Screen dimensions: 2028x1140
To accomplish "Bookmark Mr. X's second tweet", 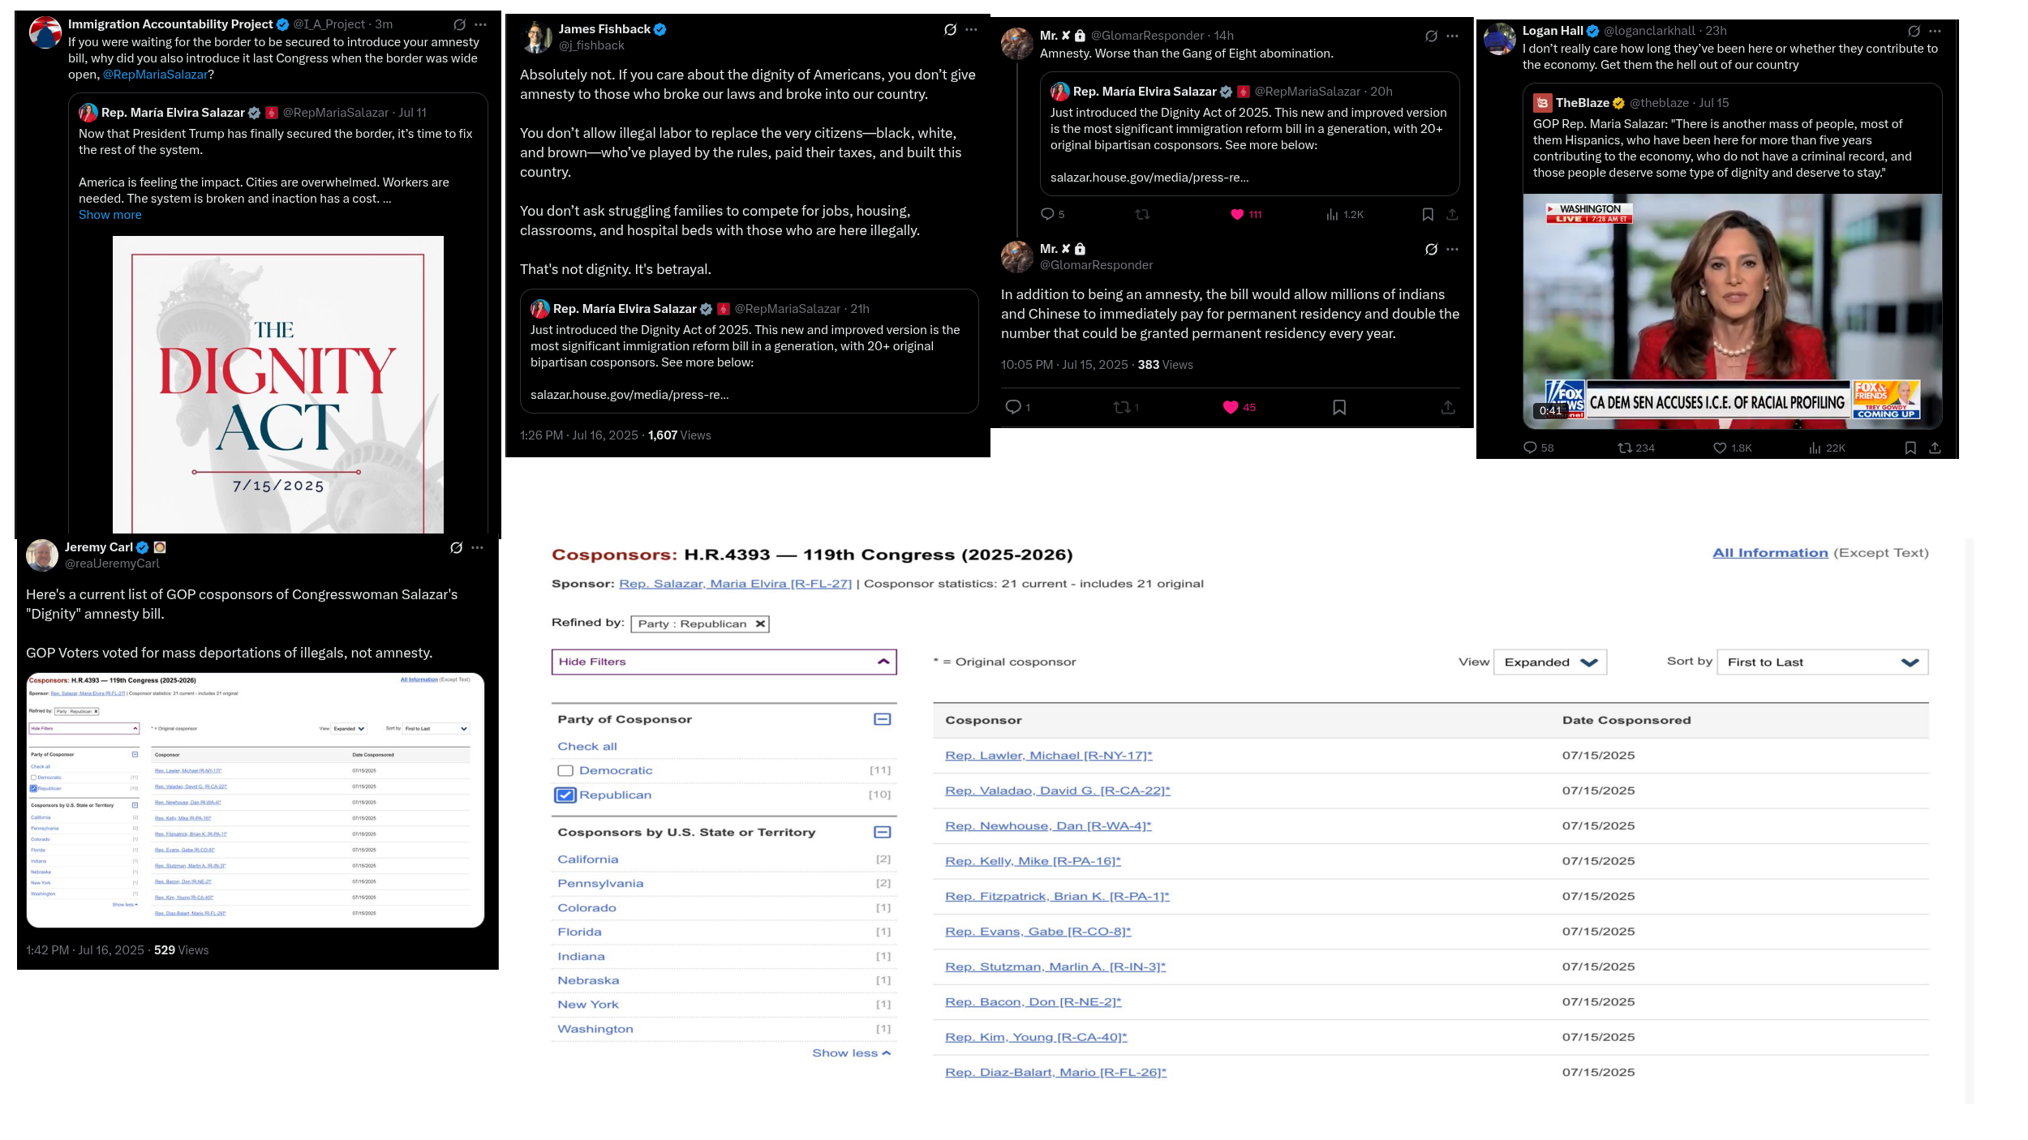I will (x=1339, y=408).
